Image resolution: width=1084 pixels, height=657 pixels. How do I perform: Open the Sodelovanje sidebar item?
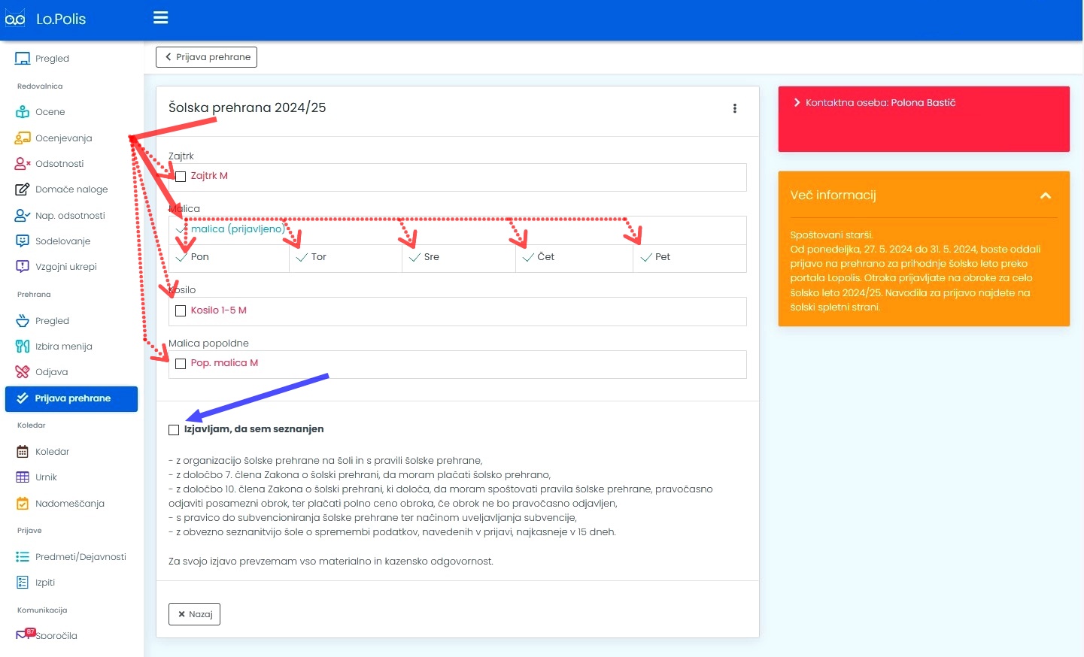coord(62,241)
